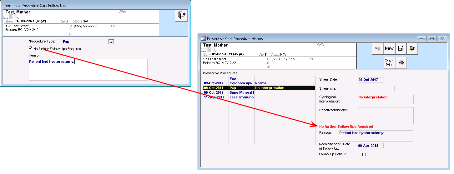Image resolution: width=454 pixels, height=174 pixels.
Task: Click exit door icon in Procedure History window
Action: point(412,49)
